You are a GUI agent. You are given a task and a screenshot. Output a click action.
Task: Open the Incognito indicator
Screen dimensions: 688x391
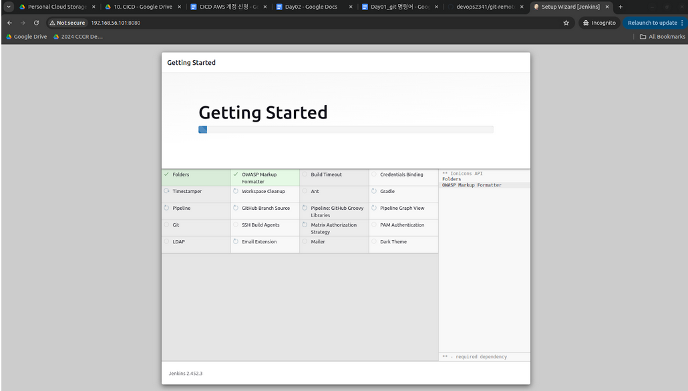599,23
